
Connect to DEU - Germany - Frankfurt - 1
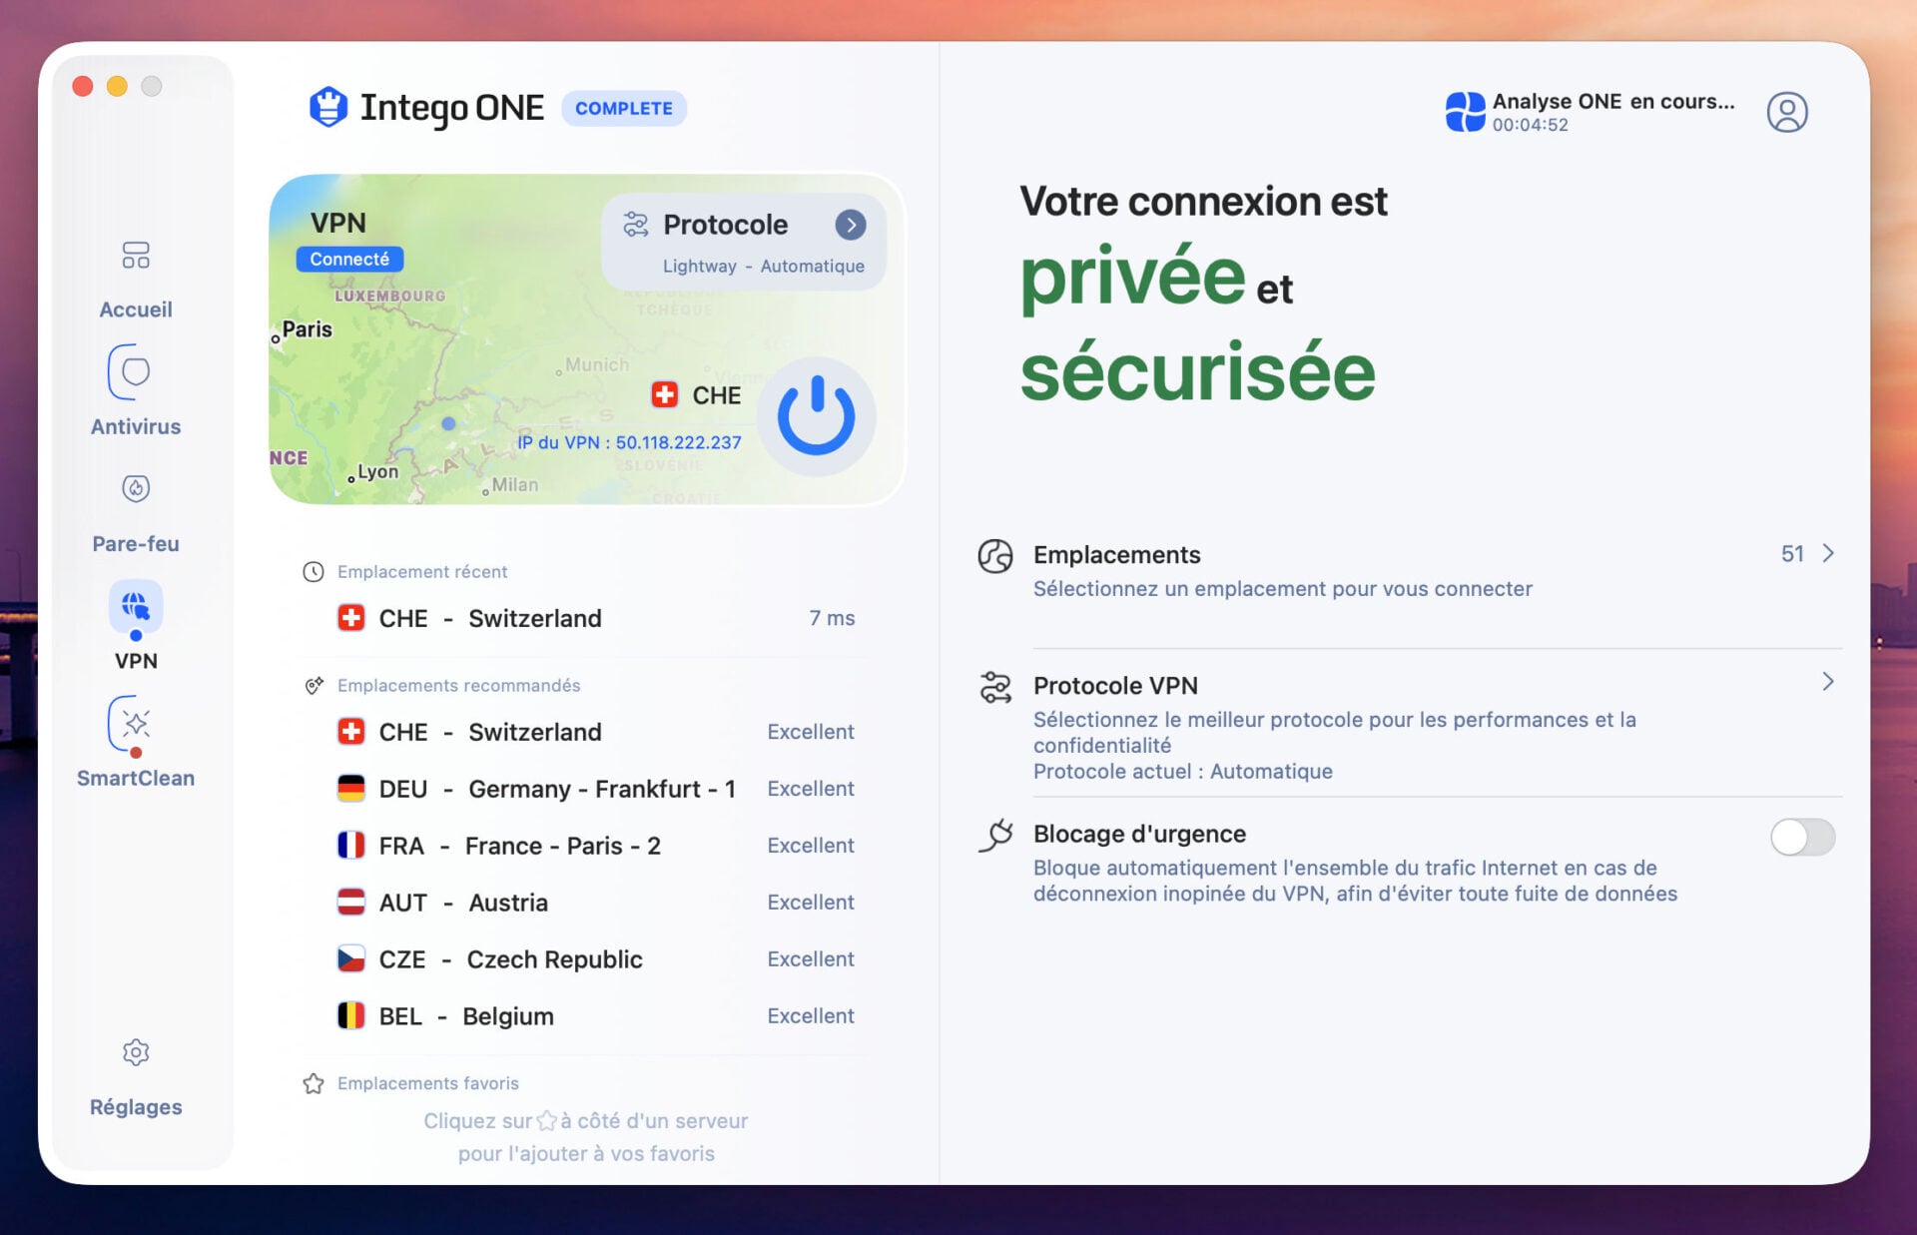pos(596,789)
